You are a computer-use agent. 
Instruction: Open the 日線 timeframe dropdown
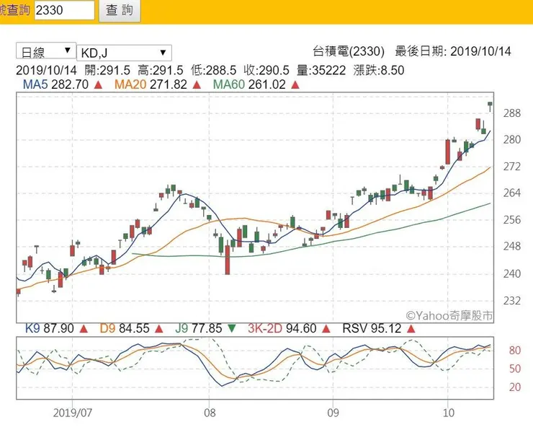tap(46, 51)
